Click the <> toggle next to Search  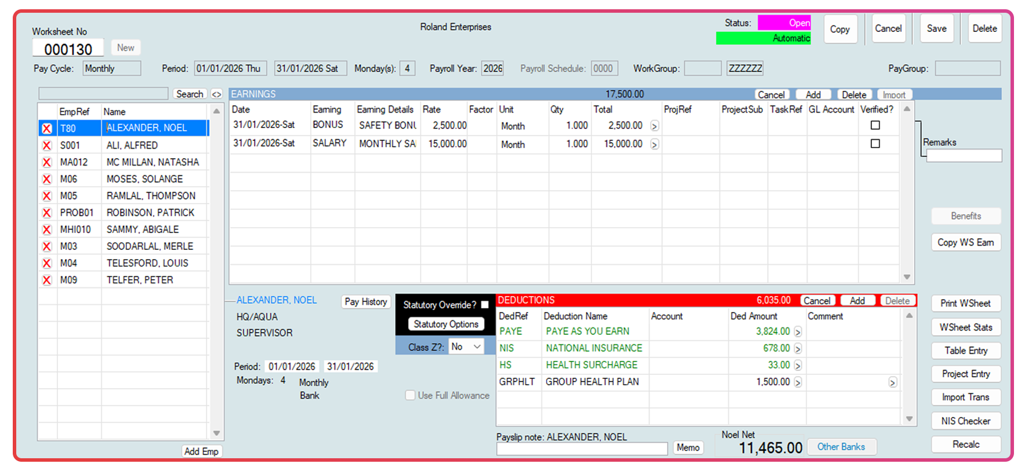coord(216,94)
